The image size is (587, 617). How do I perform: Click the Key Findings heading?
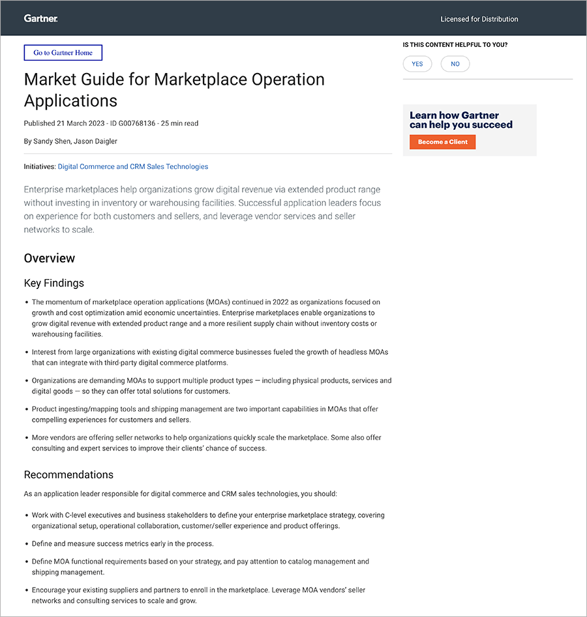tap(54, 283)
